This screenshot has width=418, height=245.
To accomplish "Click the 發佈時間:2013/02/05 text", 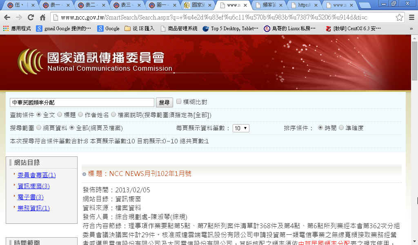I will pyautogui.click(x=116, y=190).
